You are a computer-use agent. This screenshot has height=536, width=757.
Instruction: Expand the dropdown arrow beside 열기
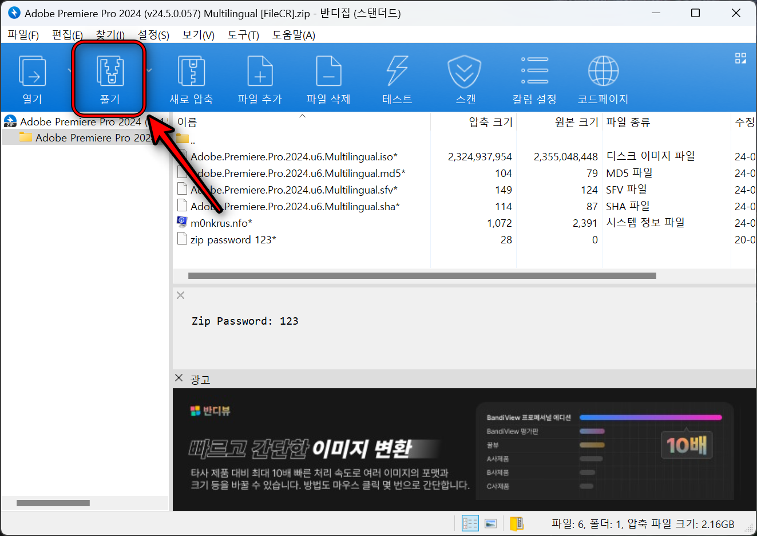coord(69,70)
